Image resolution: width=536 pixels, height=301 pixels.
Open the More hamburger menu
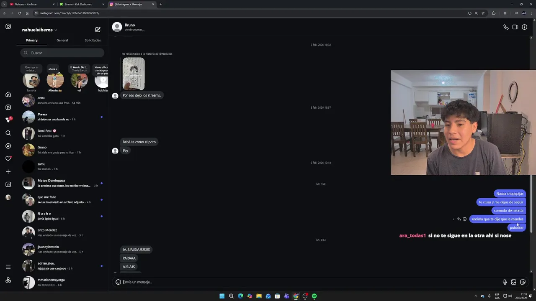(8, 267)
